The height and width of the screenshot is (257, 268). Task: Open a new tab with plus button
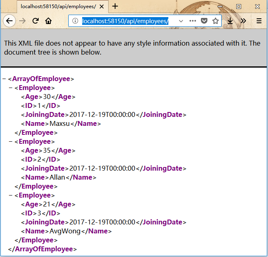point(115,6)
